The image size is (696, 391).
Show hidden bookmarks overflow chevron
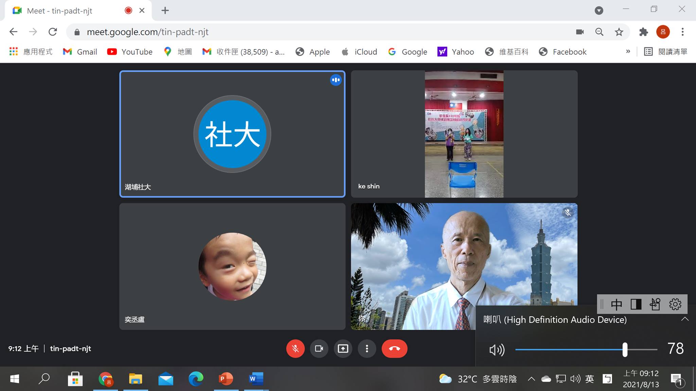[628, 52]
